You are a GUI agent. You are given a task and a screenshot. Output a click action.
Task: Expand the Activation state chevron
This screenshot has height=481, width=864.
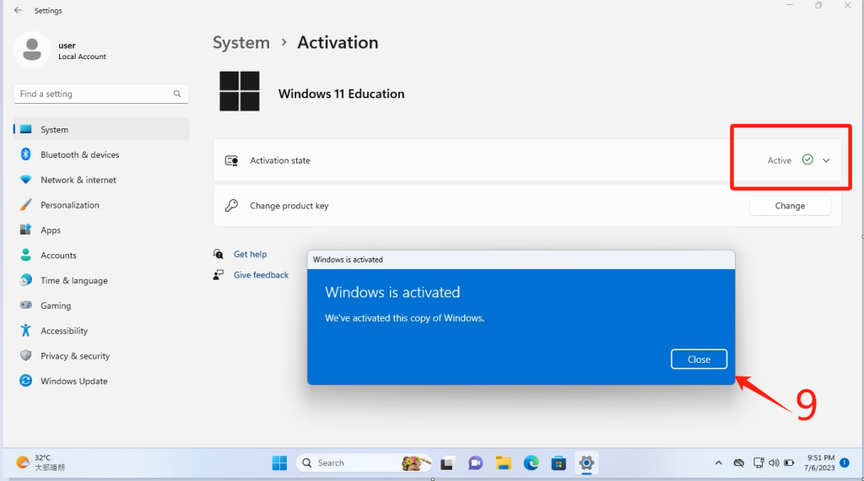click(826, 160)
